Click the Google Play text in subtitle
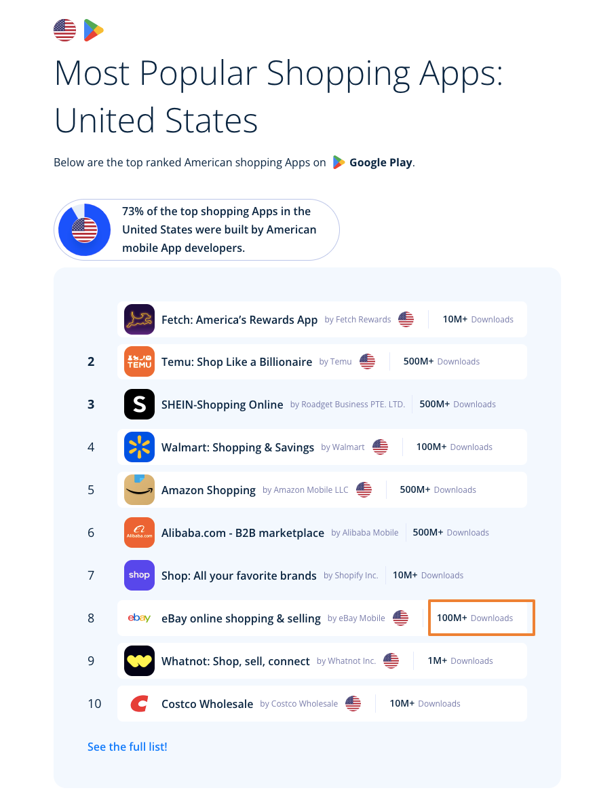 (x=380, y=163)
